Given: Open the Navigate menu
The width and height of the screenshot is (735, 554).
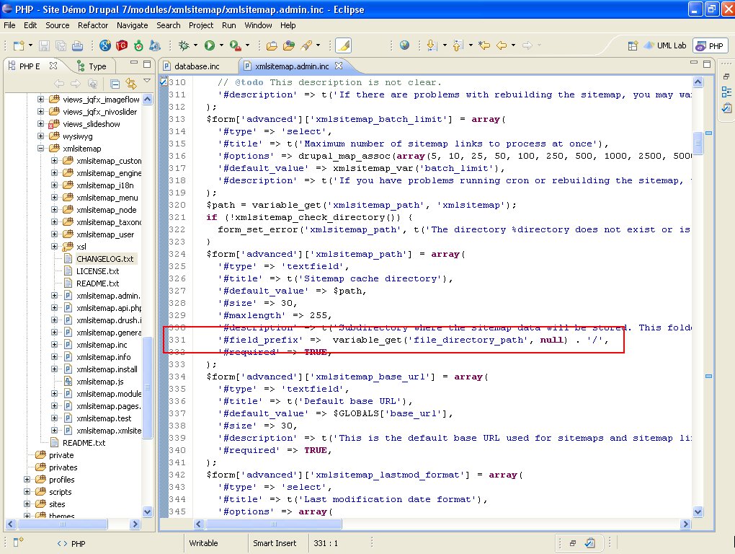Looking at the screenshot, I should point(132,25).
